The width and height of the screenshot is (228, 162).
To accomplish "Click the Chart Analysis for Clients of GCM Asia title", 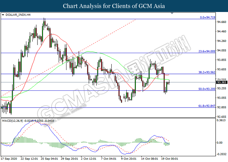I will pos(114,6).
